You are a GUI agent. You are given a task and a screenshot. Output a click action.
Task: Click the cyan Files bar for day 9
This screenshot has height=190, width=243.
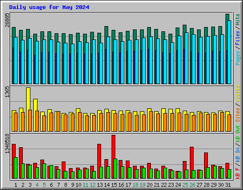73,64
